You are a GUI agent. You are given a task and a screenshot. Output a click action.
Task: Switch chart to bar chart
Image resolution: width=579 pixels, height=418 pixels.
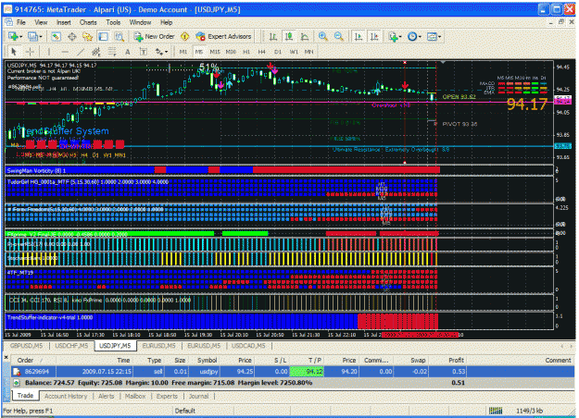tap(273, 36)
